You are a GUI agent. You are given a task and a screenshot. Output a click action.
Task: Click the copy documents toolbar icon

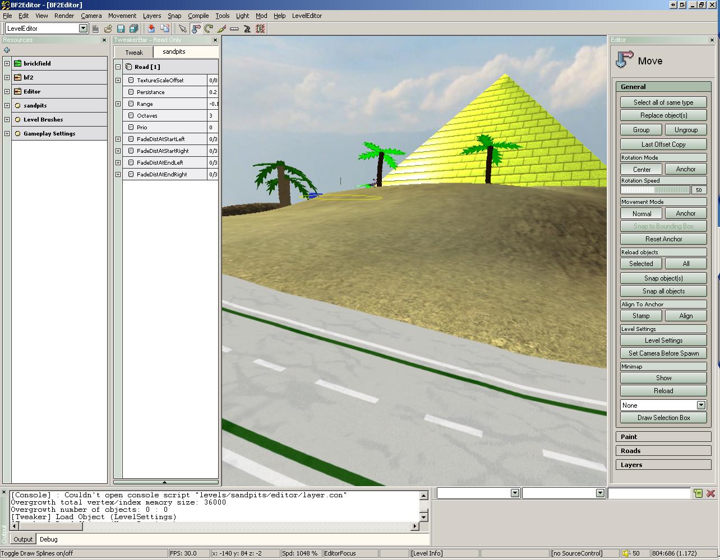(x=165, y=29)
